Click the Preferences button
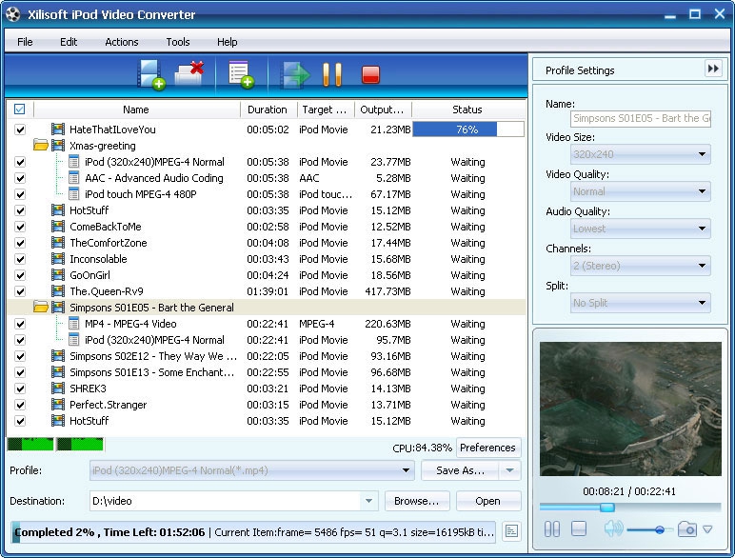The height and width of the screenshot is (558, 735). 487,448
